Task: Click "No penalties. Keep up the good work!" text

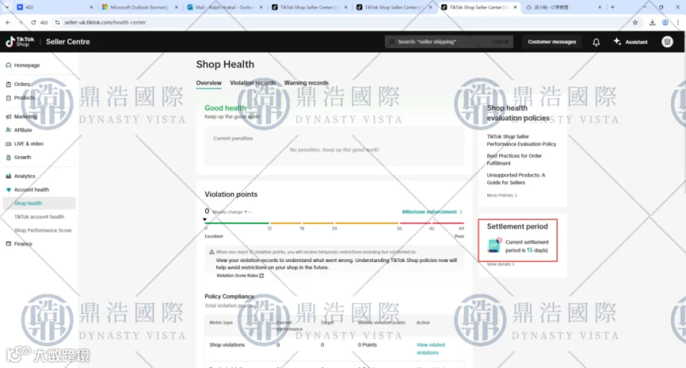Action: click(x=335, y=149)
